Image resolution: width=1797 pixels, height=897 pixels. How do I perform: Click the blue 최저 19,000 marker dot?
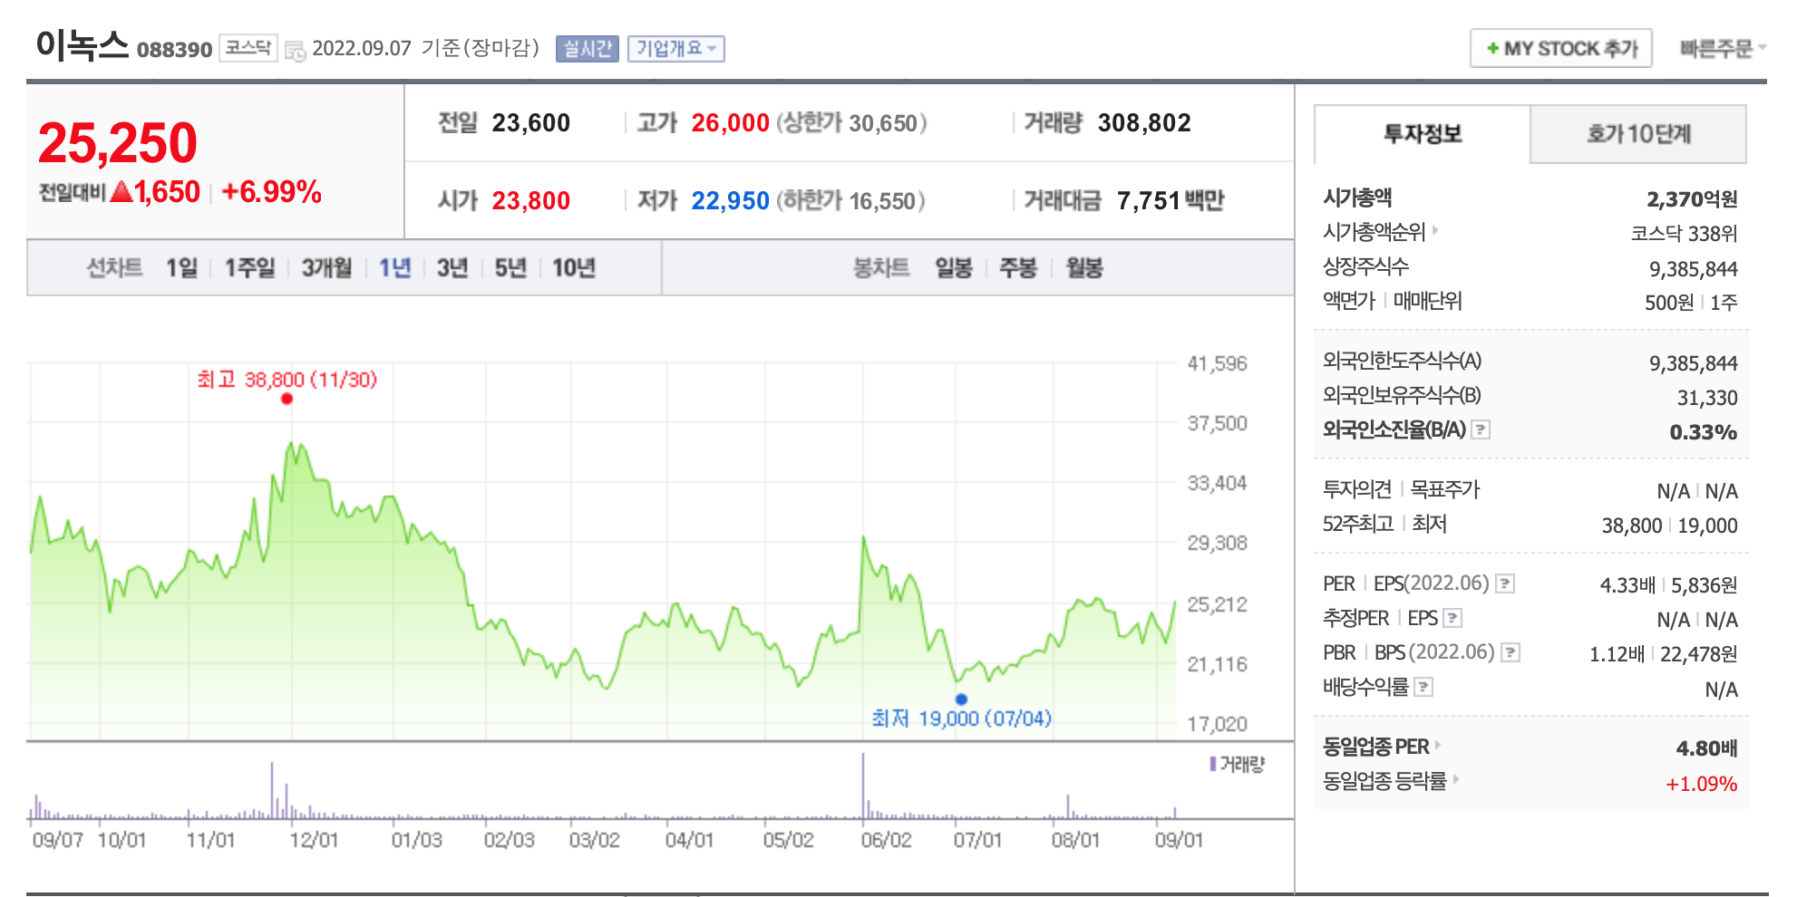pos(961,699)
